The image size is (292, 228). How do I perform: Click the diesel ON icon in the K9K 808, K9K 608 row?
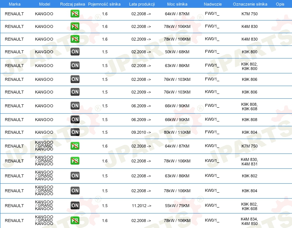tap(75, 105)
